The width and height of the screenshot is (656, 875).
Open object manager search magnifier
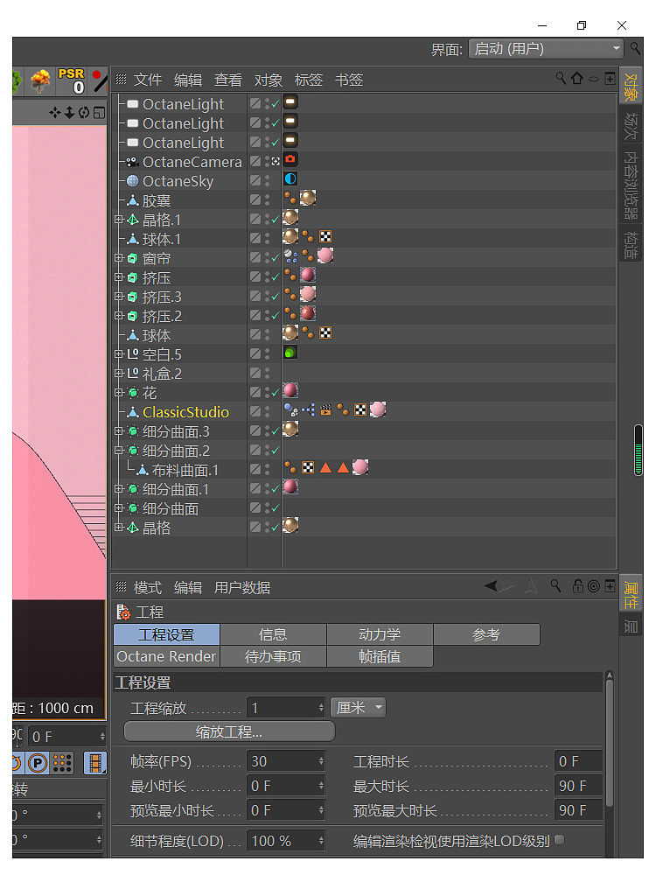561,78
